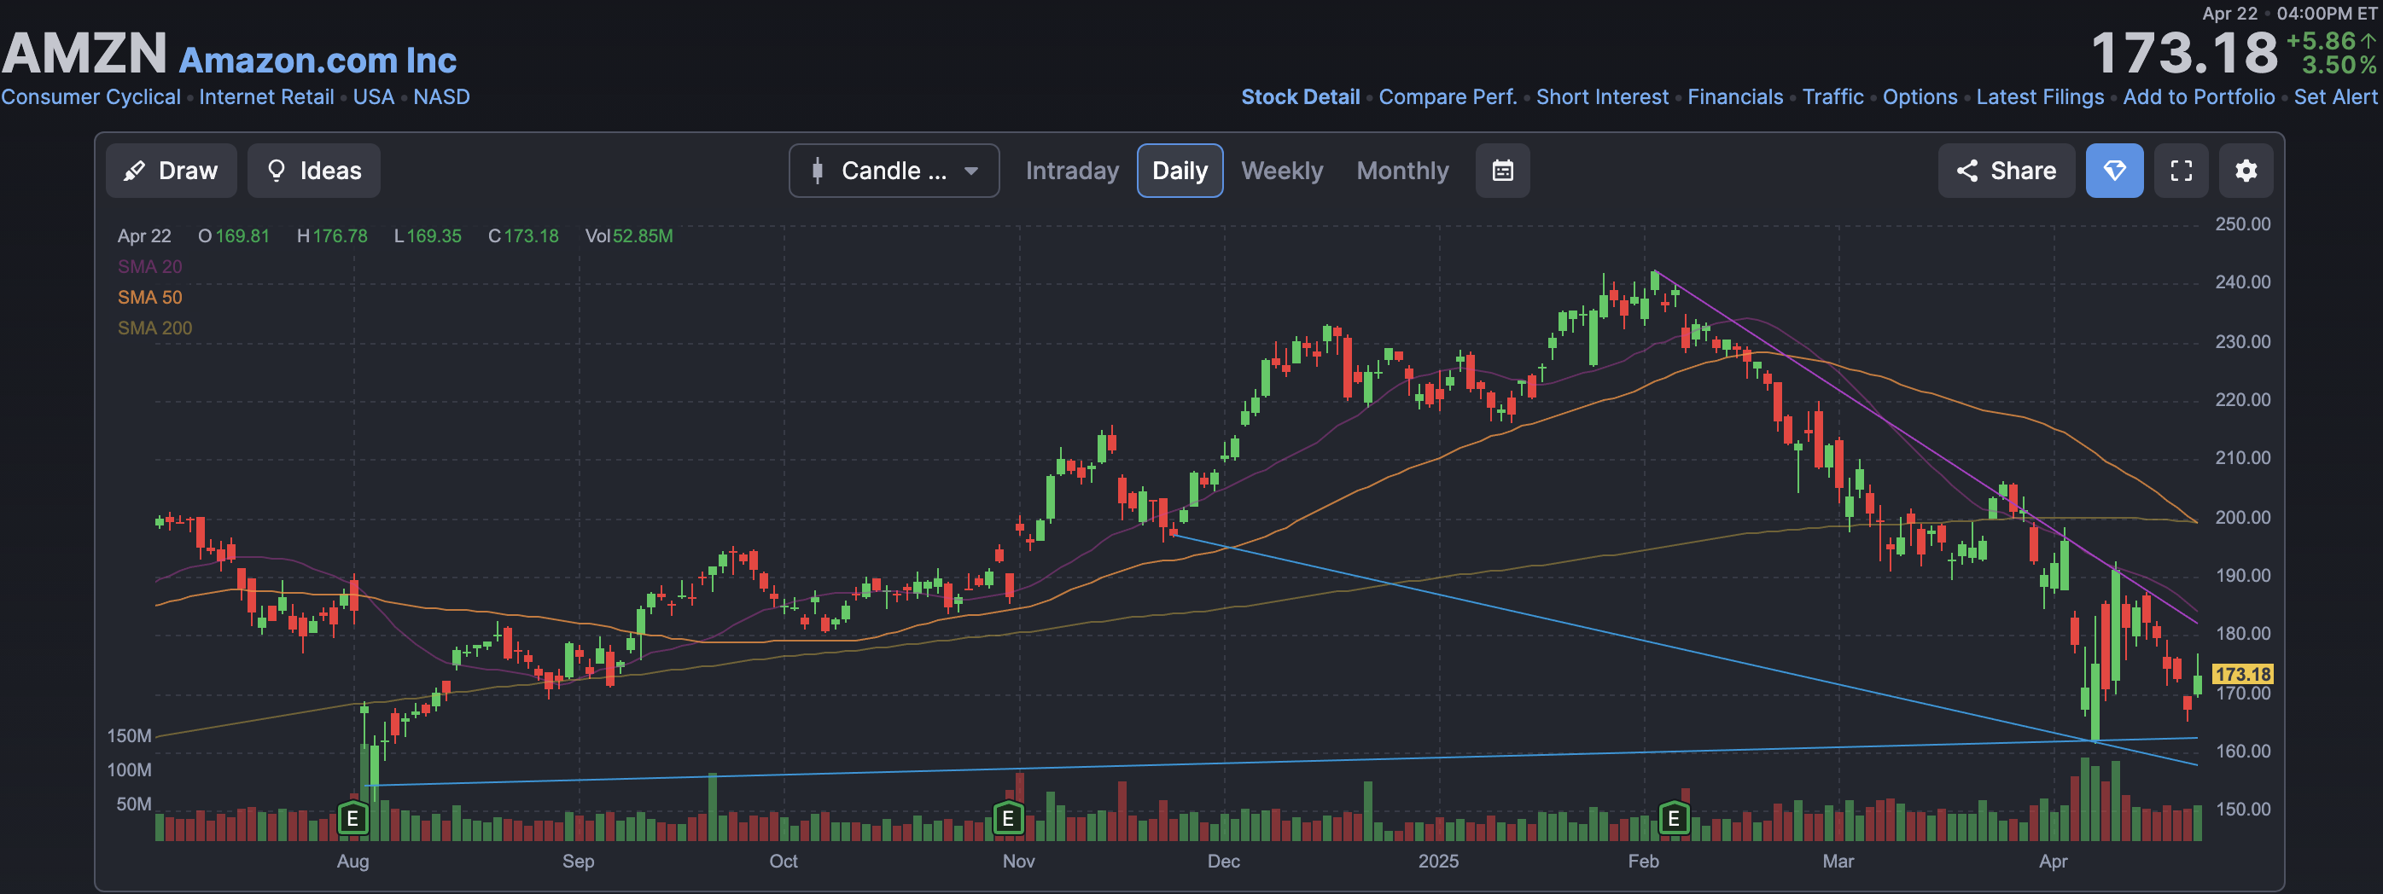
Task: Toggle the SMA 200 indicator label
Action: coord(154,328)
